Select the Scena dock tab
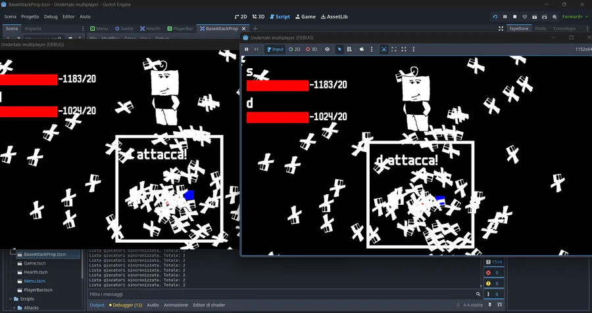Screen dimensions: 592x313 [12, 29]
